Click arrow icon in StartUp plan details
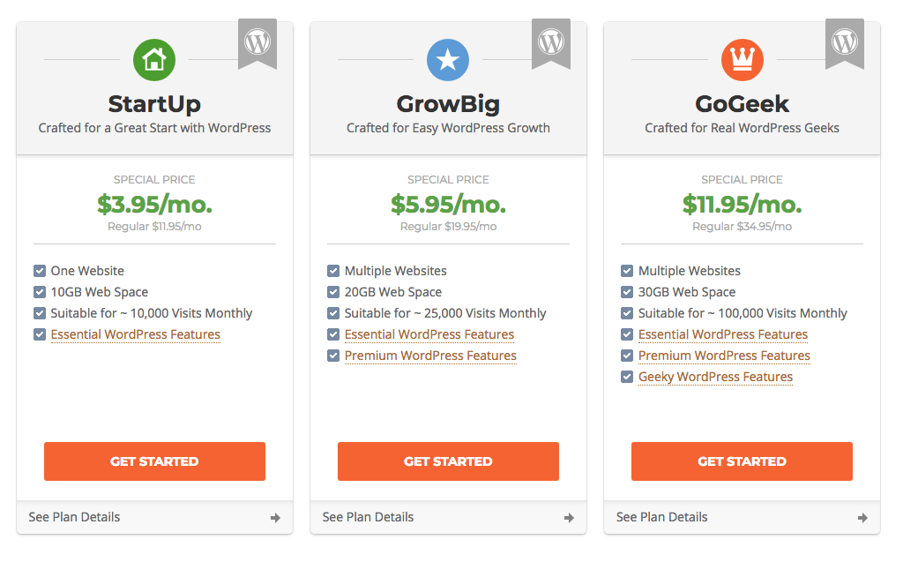Screen dimensions: 903x562 (275, 518)
